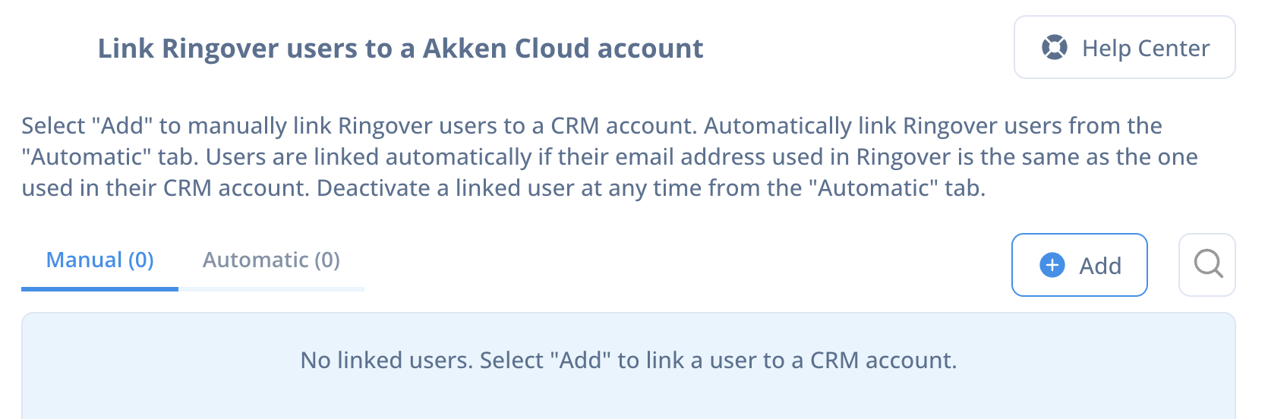Image resolution: width=1268 pixels, height=419 pixels.
Task: Select the Manual (0) tab
Action: pos(99,260)
